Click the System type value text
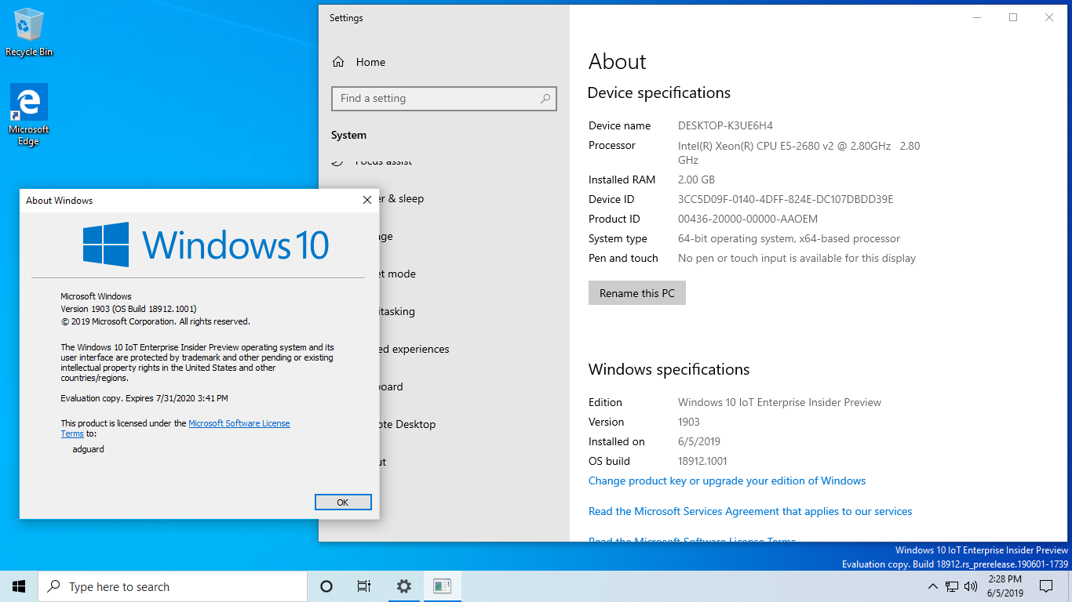1072x602 pixels. (789, 238)
